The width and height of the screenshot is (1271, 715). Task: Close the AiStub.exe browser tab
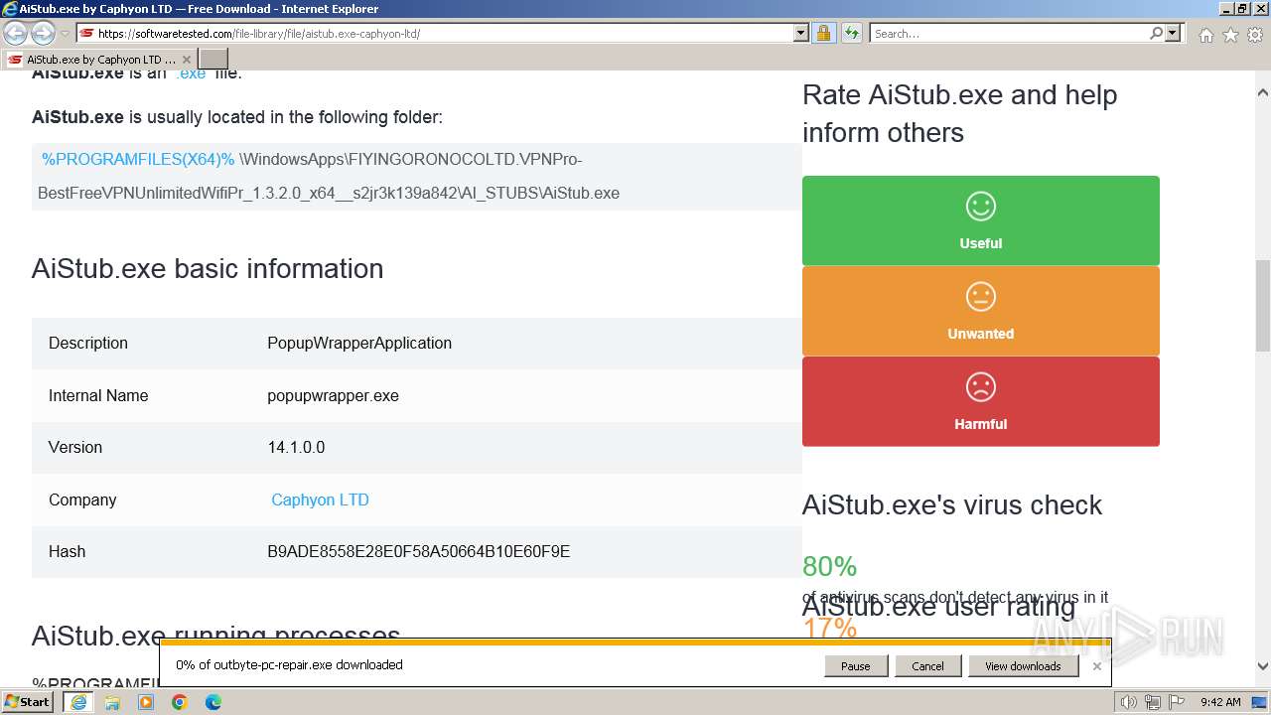tap(186, 60)
